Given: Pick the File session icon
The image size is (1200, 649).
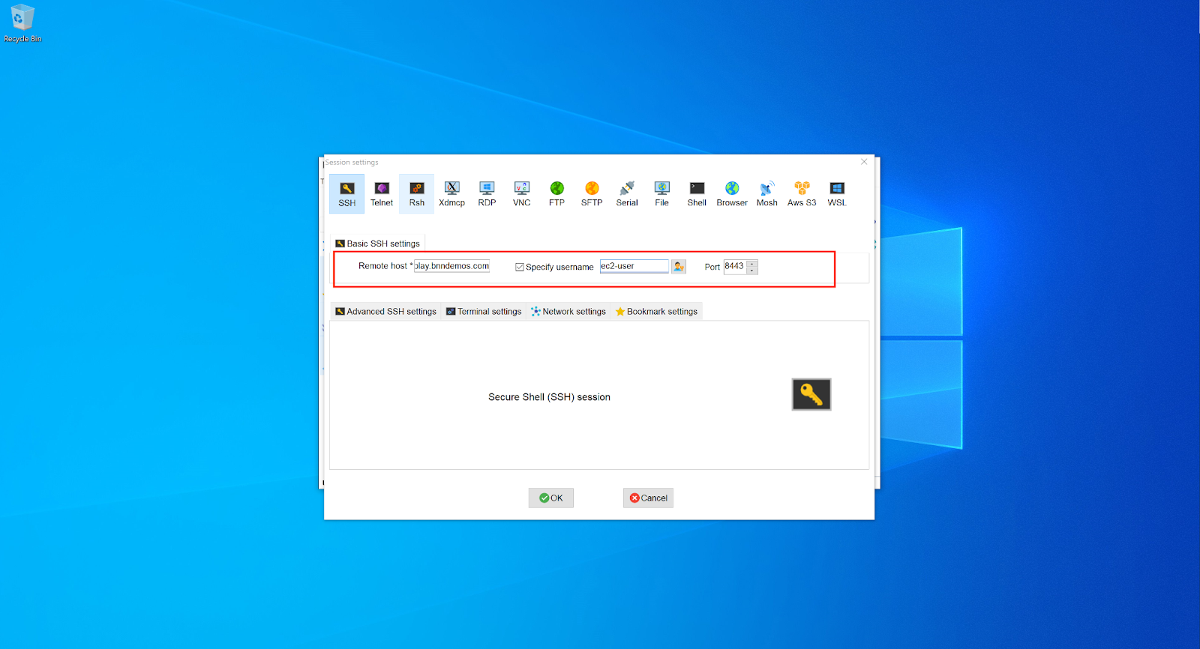Looking at the screenshot, I should [x=661, y=194].
